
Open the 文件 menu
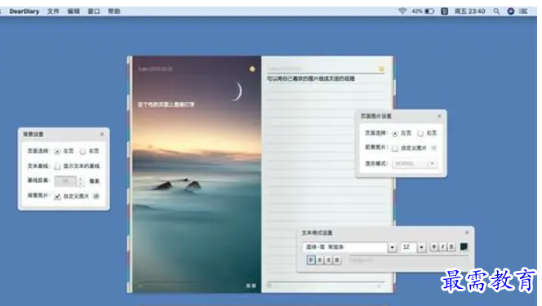[53, 11]
